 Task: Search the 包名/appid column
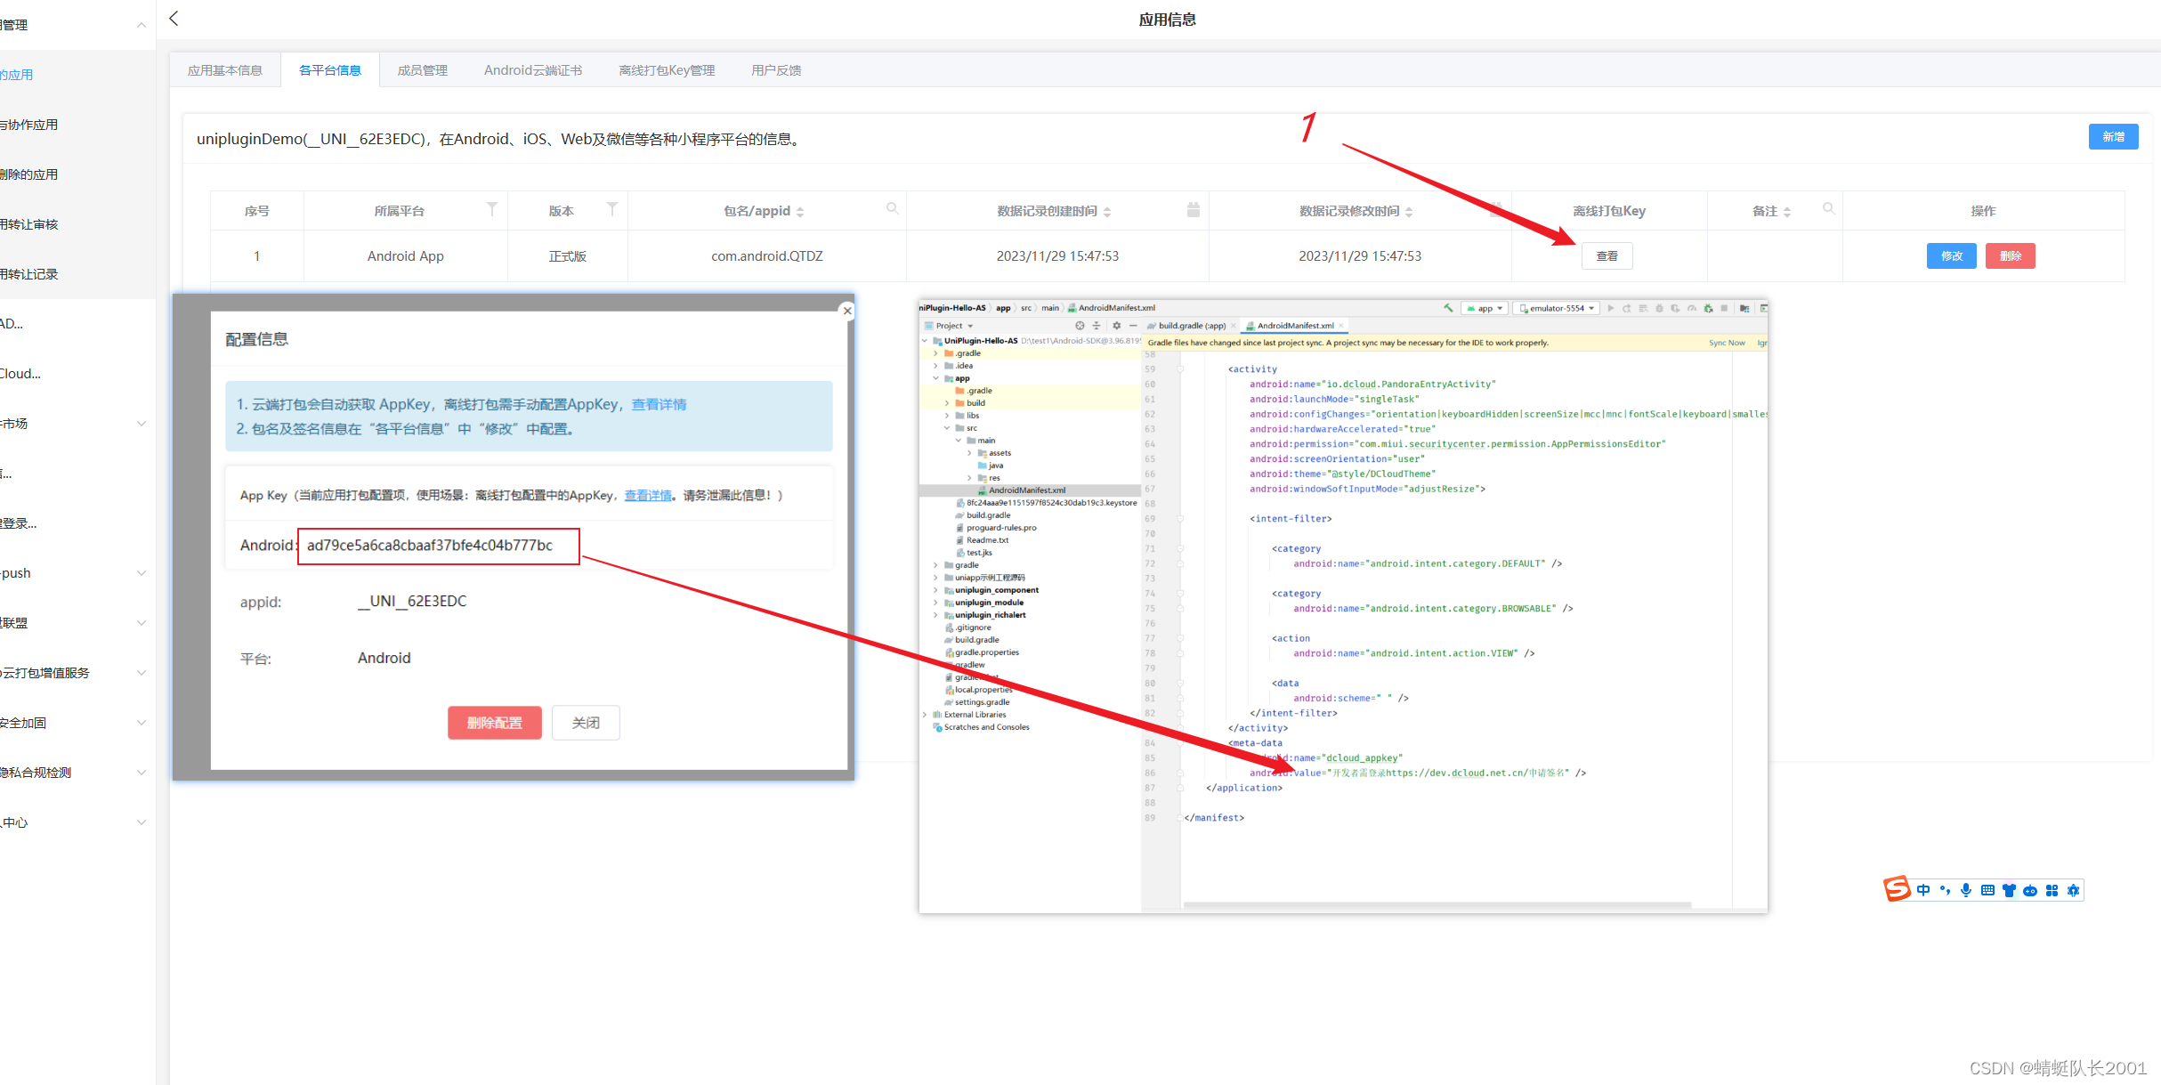tap(892, 208)
